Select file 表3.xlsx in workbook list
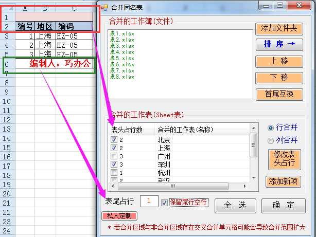Screen dimensions: 316x237 pyautogui.click(x=122, y=46)
